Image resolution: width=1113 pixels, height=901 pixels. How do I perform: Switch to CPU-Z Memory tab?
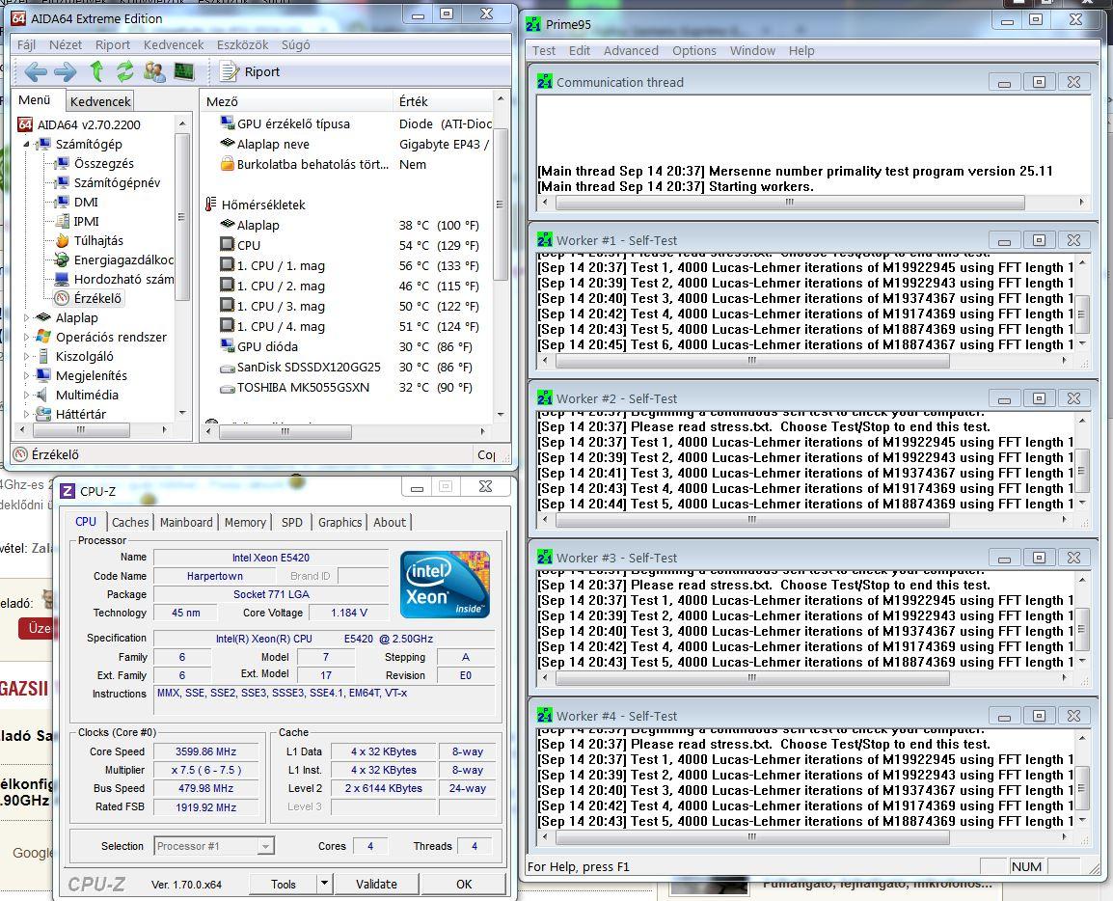[245, 523]
